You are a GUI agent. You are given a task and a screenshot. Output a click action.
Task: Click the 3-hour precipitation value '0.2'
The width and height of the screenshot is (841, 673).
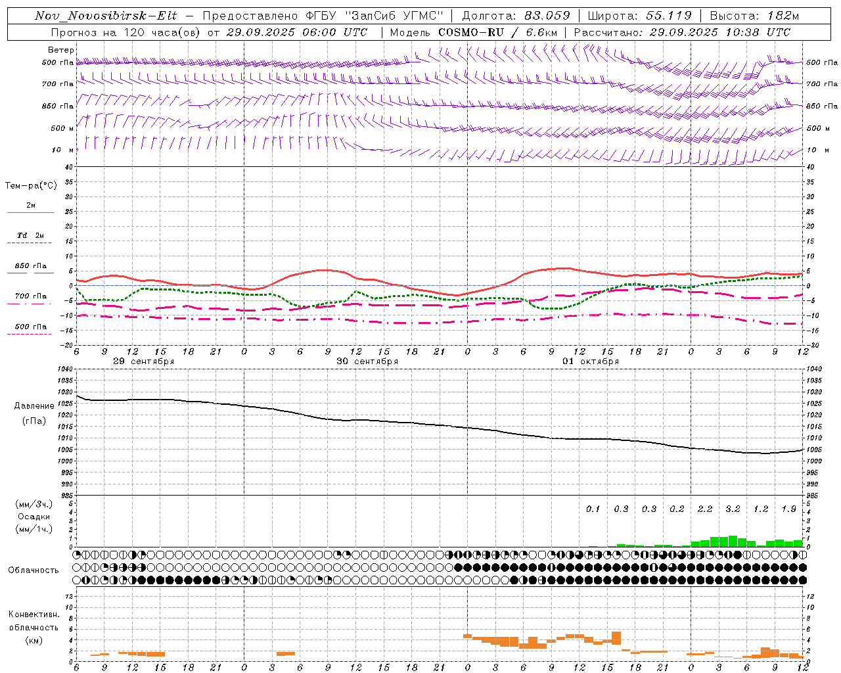[x=677, y=509]
